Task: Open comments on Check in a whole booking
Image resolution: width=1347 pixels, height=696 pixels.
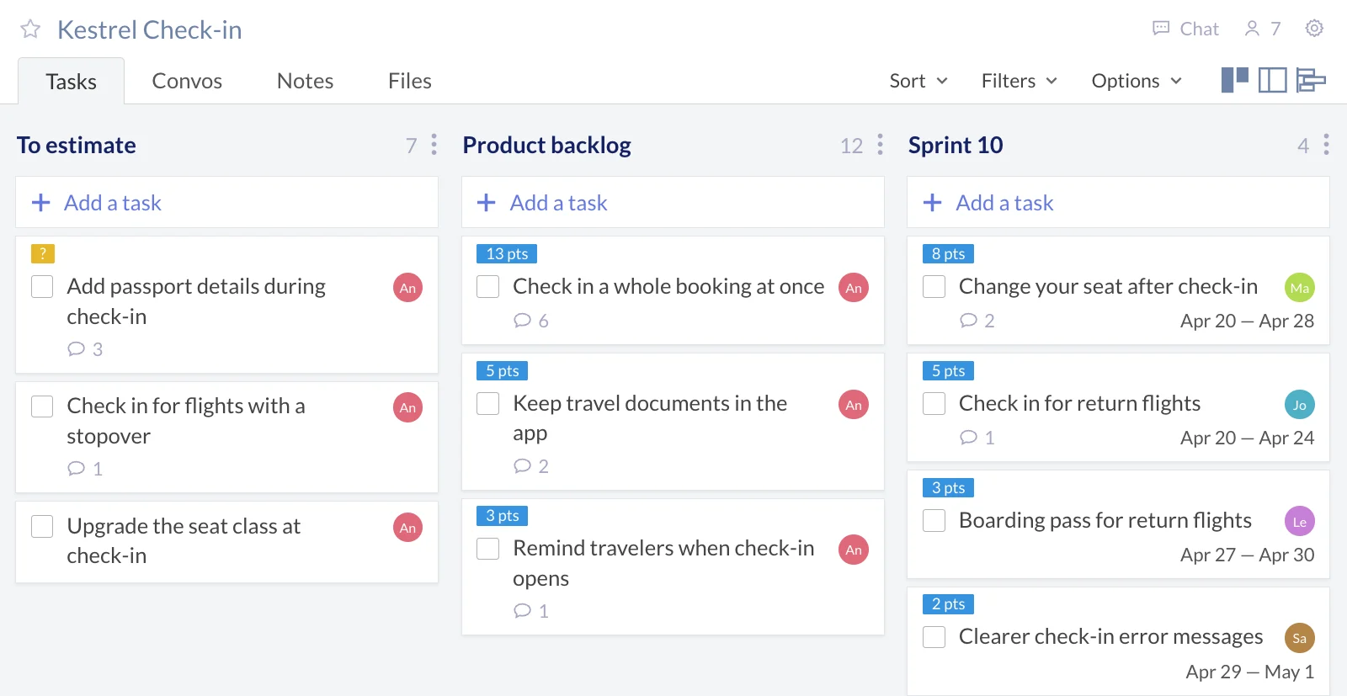Action: 531,321
